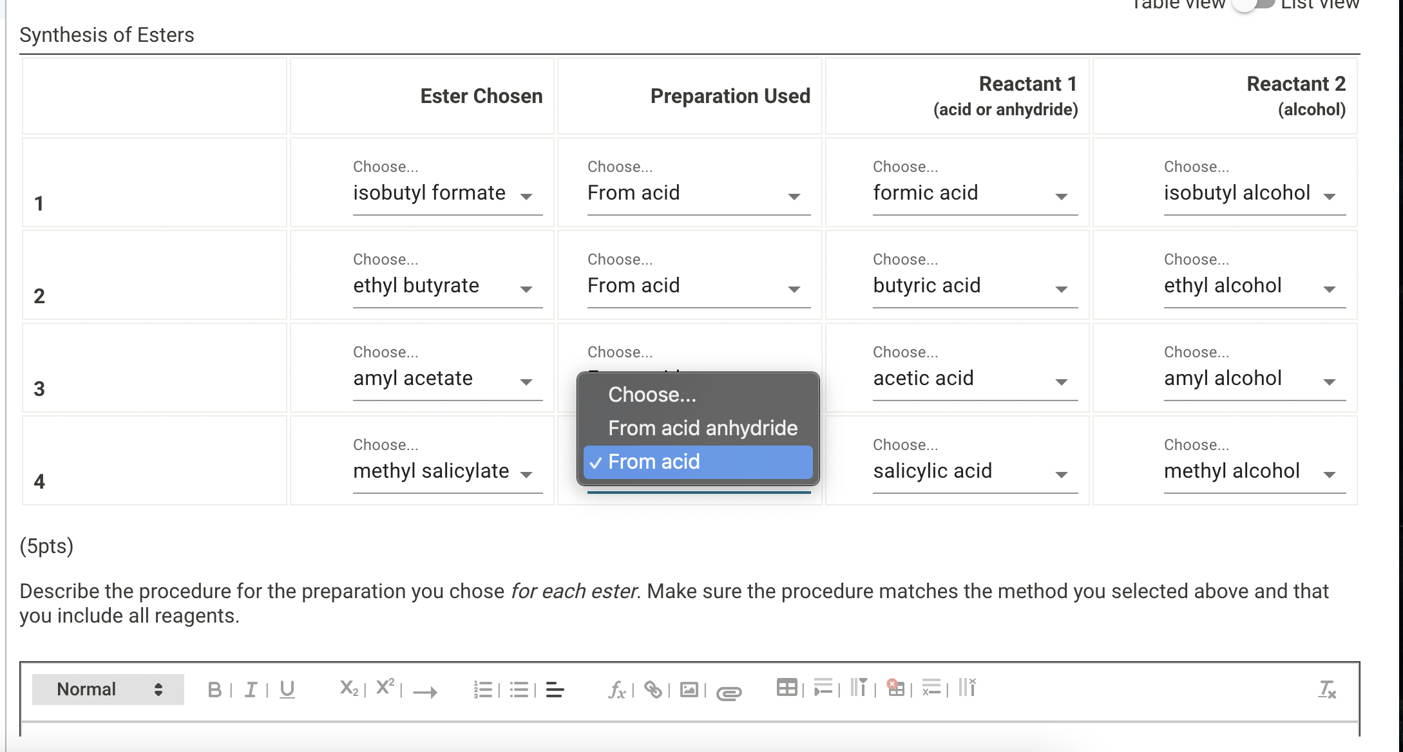Apply italic formatting
The image size is (1403, 752).
coord(250,689)
